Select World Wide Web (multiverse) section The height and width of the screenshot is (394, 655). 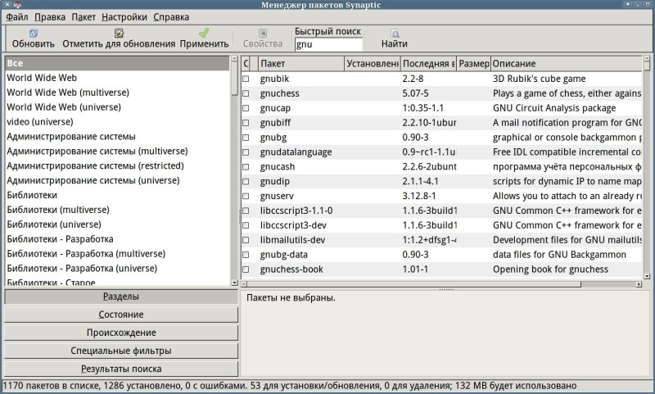[117, 93]
